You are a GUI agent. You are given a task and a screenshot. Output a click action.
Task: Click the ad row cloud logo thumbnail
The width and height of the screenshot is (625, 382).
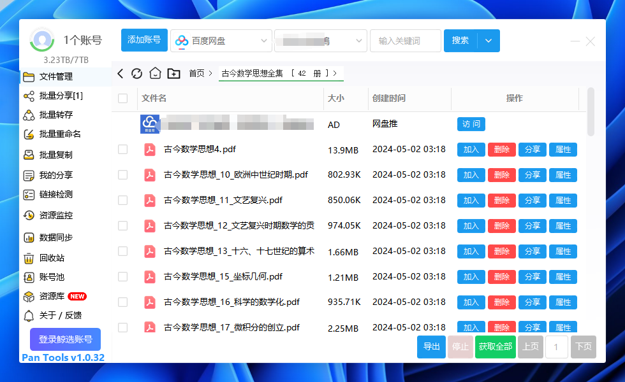pyautogui.click(x=150, y=124)
